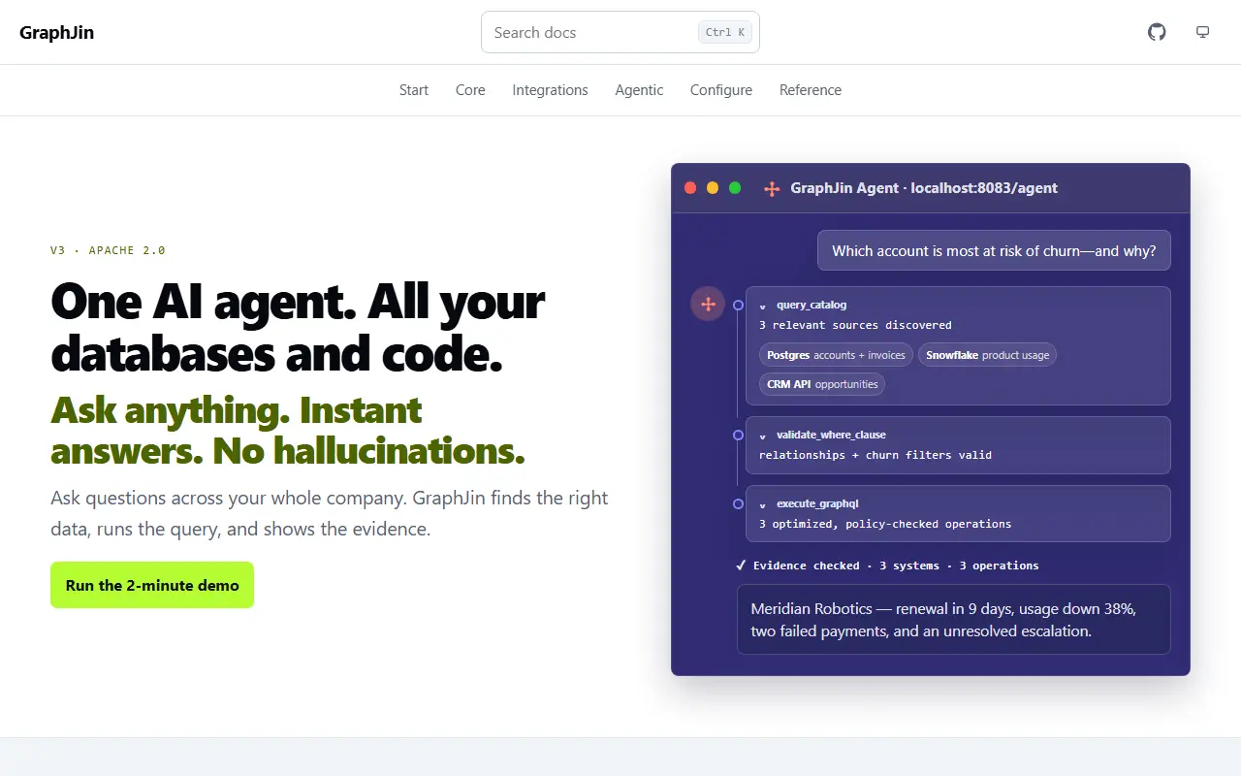1241x776 pixels.
Task: Click the validate_where_clause timeline dot
Action: coord(738,436)
